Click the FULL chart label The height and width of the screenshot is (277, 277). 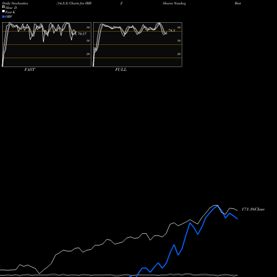[x=121, y=70]
